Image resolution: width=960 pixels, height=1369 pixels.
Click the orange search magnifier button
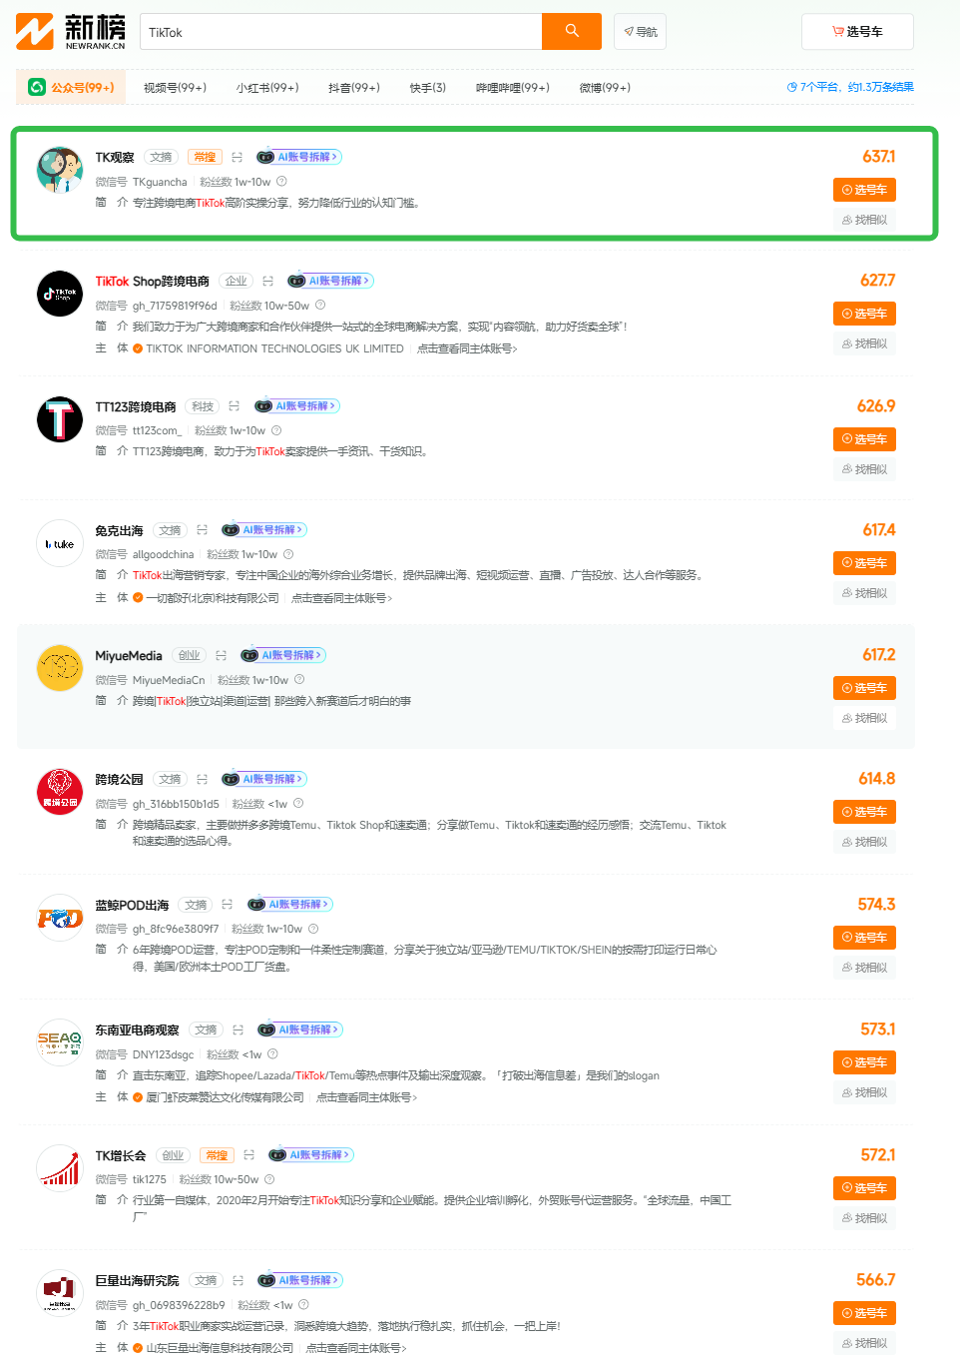(572, 31)
